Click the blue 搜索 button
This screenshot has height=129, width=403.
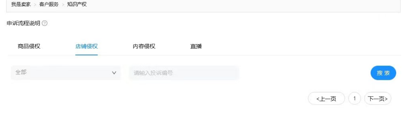tap(383, 73)
